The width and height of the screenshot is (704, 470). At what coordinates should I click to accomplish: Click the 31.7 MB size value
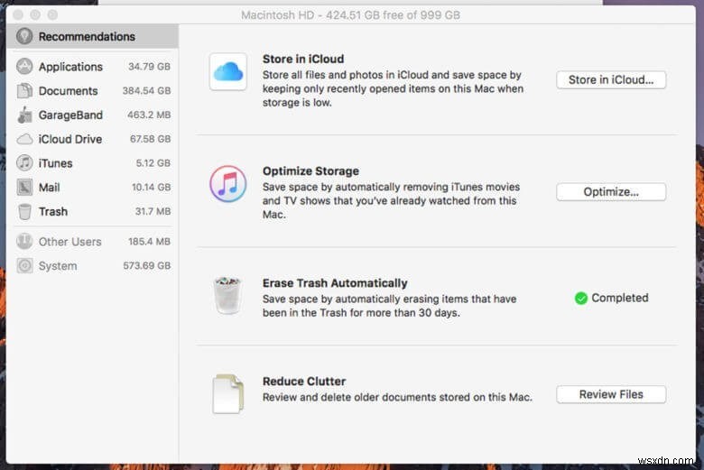[153, 211]
